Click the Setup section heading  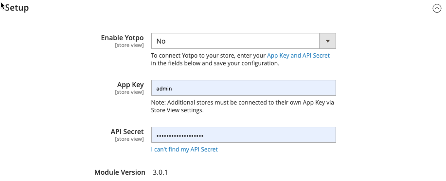(x=17, y=8)
